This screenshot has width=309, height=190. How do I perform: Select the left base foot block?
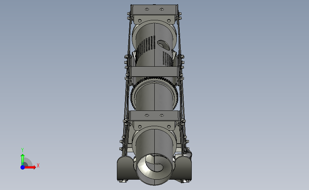tap(126, 168)
